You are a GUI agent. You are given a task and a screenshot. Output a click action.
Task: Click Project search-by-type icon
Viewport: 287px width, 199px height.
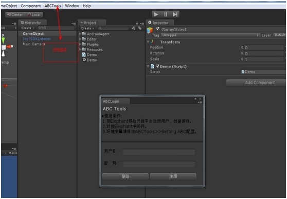tap(134, 28)
